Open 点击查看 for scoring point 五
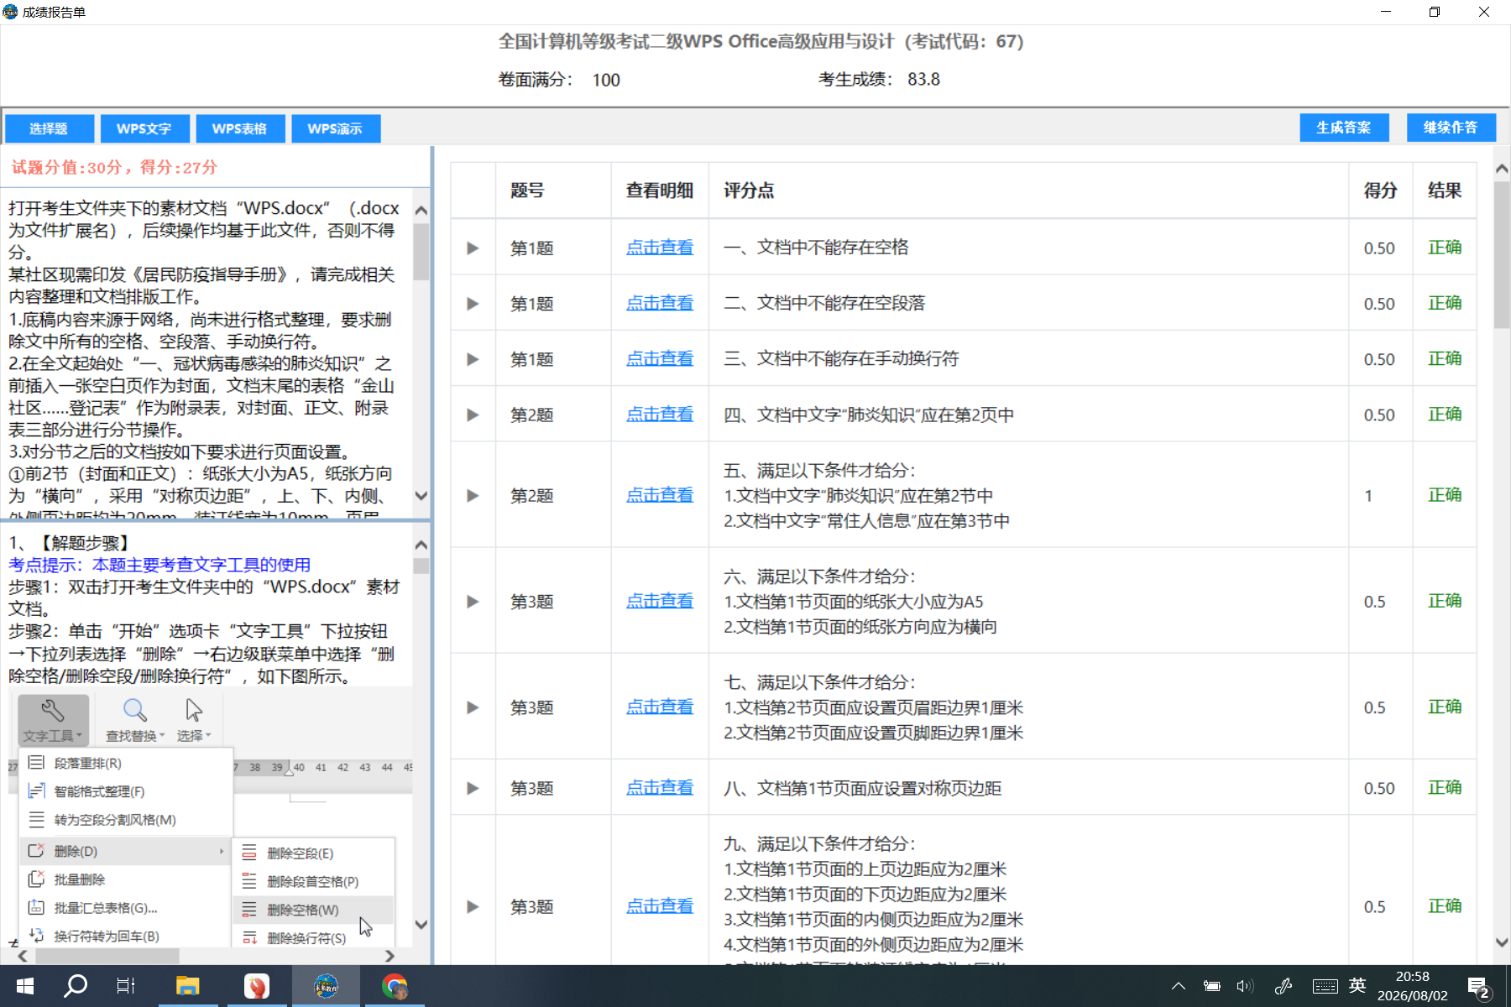This screenshot has width=1511, height=1007. point(660,495)
